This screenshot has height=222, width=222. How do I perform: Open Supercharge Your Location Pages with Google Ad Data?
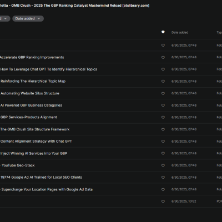pos(47,189)
